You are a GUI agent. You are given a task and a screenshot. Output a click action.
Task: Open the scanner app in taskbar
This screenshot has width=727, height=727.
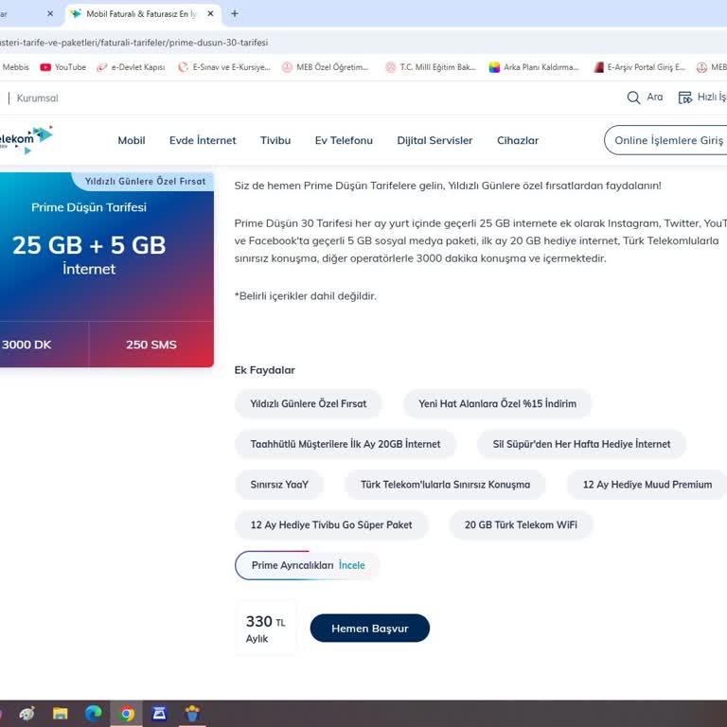[159, 714]
